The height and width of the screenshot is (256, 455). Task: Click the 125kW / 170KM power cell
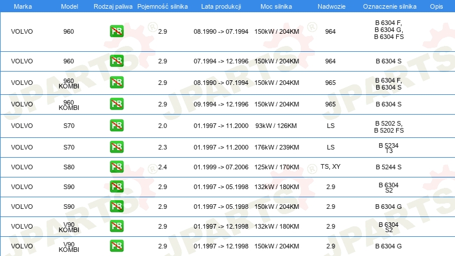tap(276, 167)
